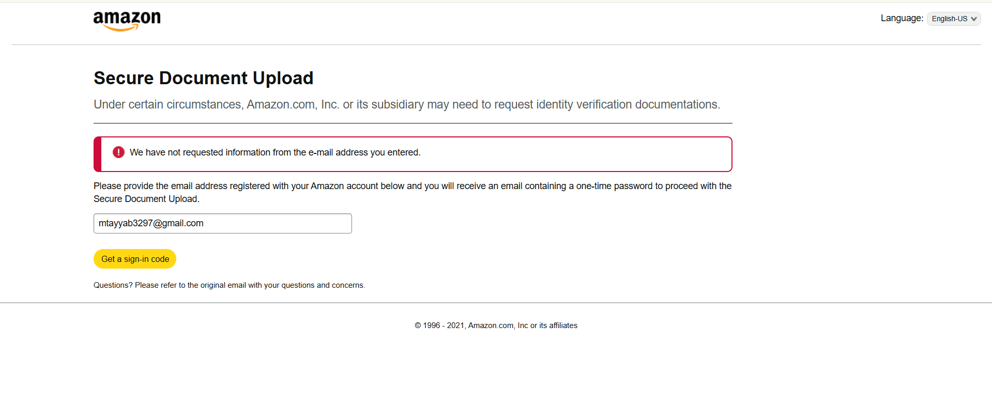Open the English-US language dropdown
Image resolution: width=992 pixels, height=404 pixels.
954,19
